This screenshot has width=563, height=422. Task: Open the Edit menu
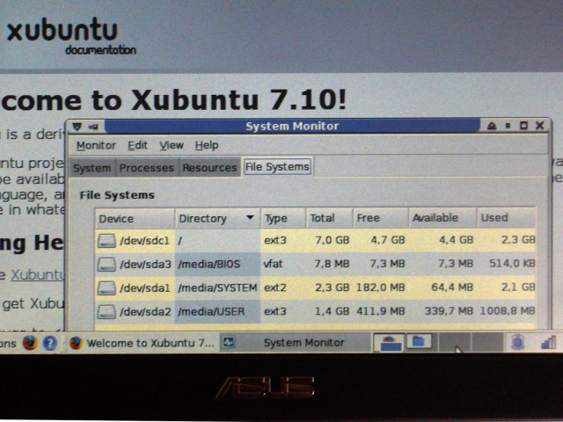[x=137, y=145]
